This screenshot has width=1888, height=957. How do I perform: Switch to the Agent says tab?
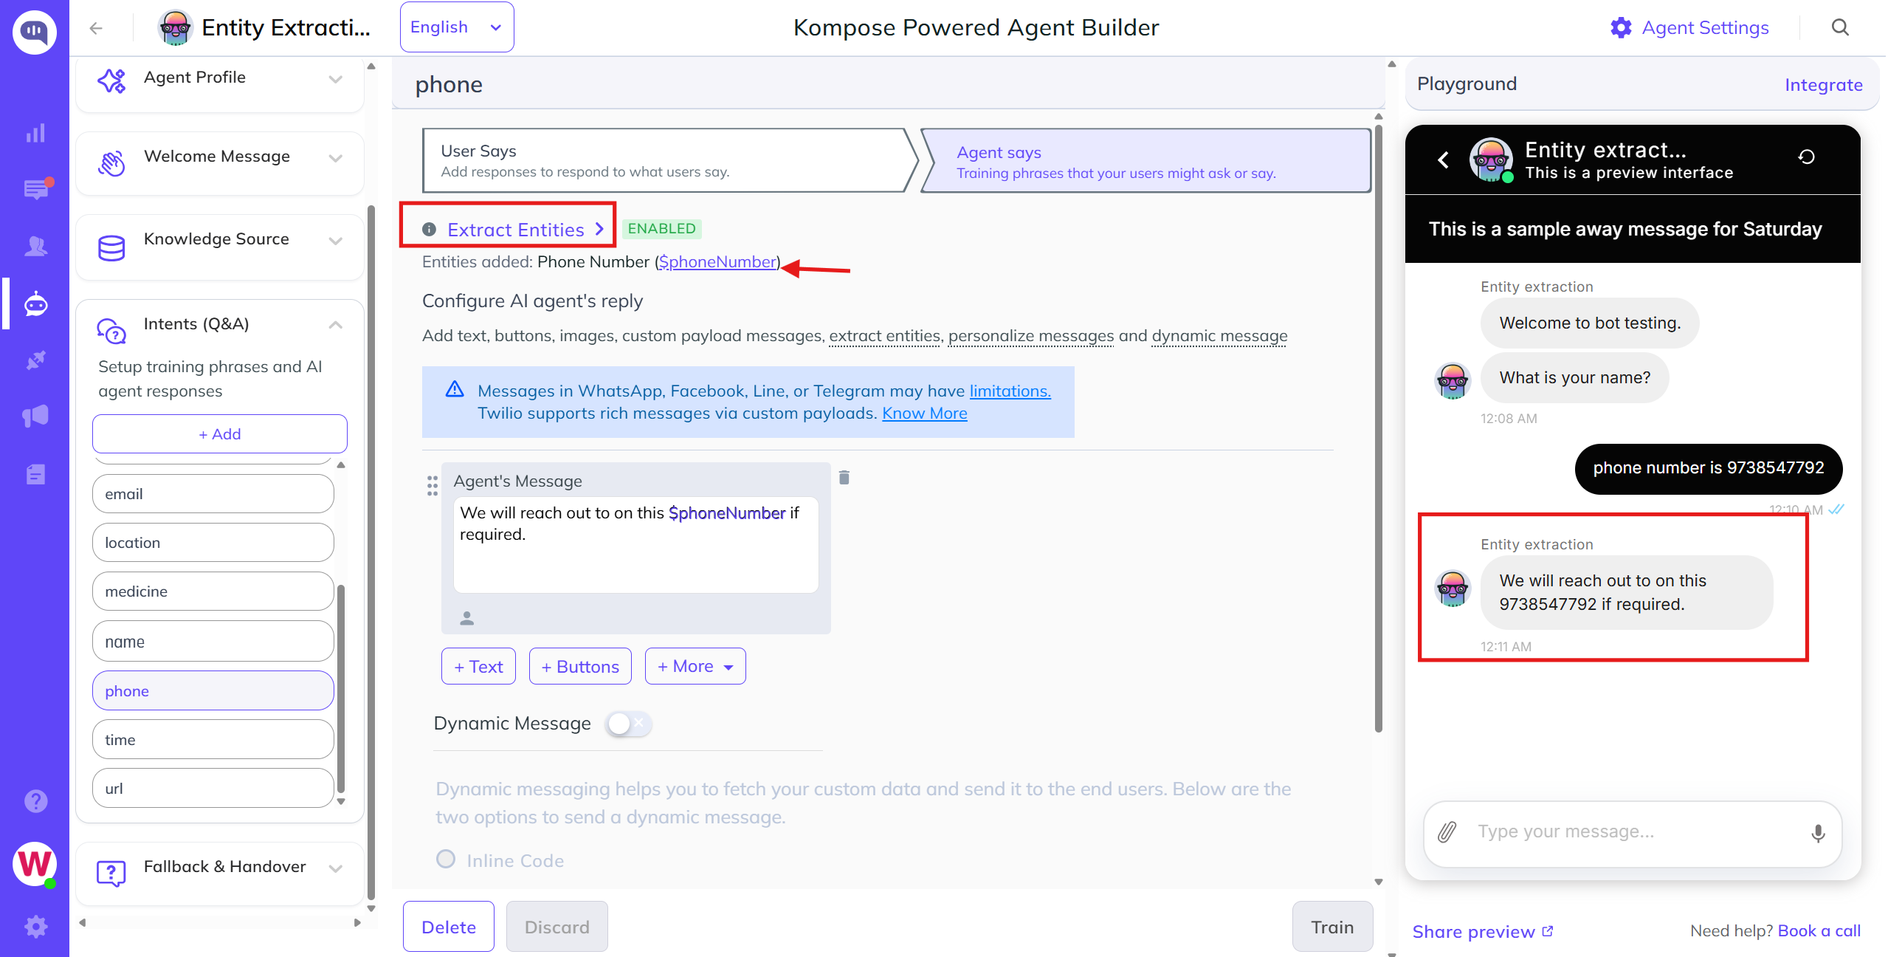[x=1146, y=161]
